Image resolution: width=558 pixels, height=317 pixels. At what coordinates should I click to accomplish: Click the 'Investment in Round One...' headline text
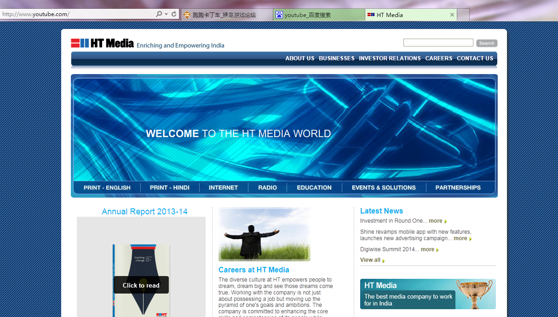(394, 221)
